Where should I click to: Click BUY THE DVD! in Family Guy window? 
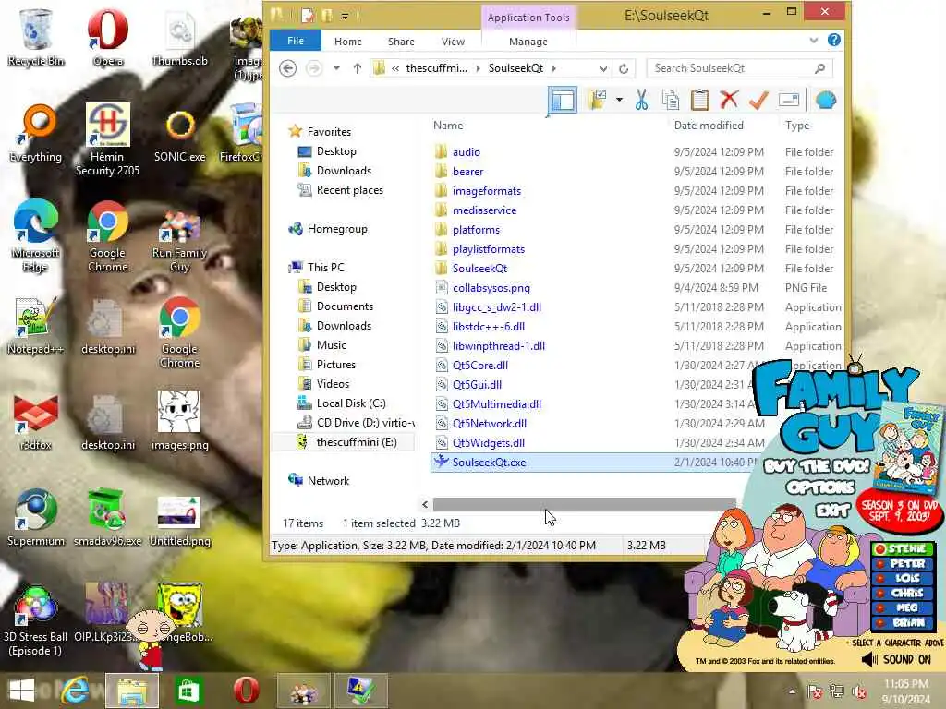[x=817, y=466]
